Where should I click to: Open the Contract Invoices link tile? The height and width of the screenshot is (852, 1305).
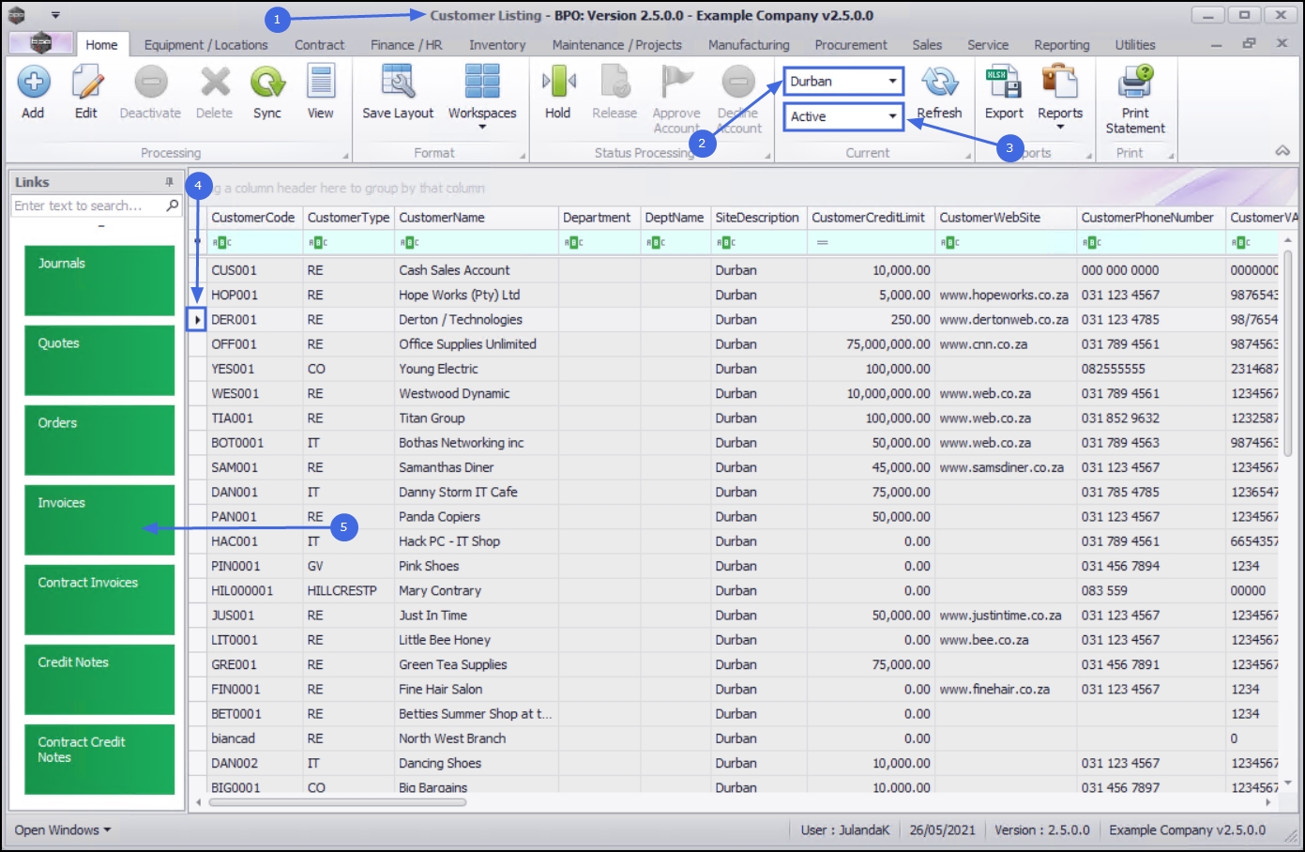(99, 600)
